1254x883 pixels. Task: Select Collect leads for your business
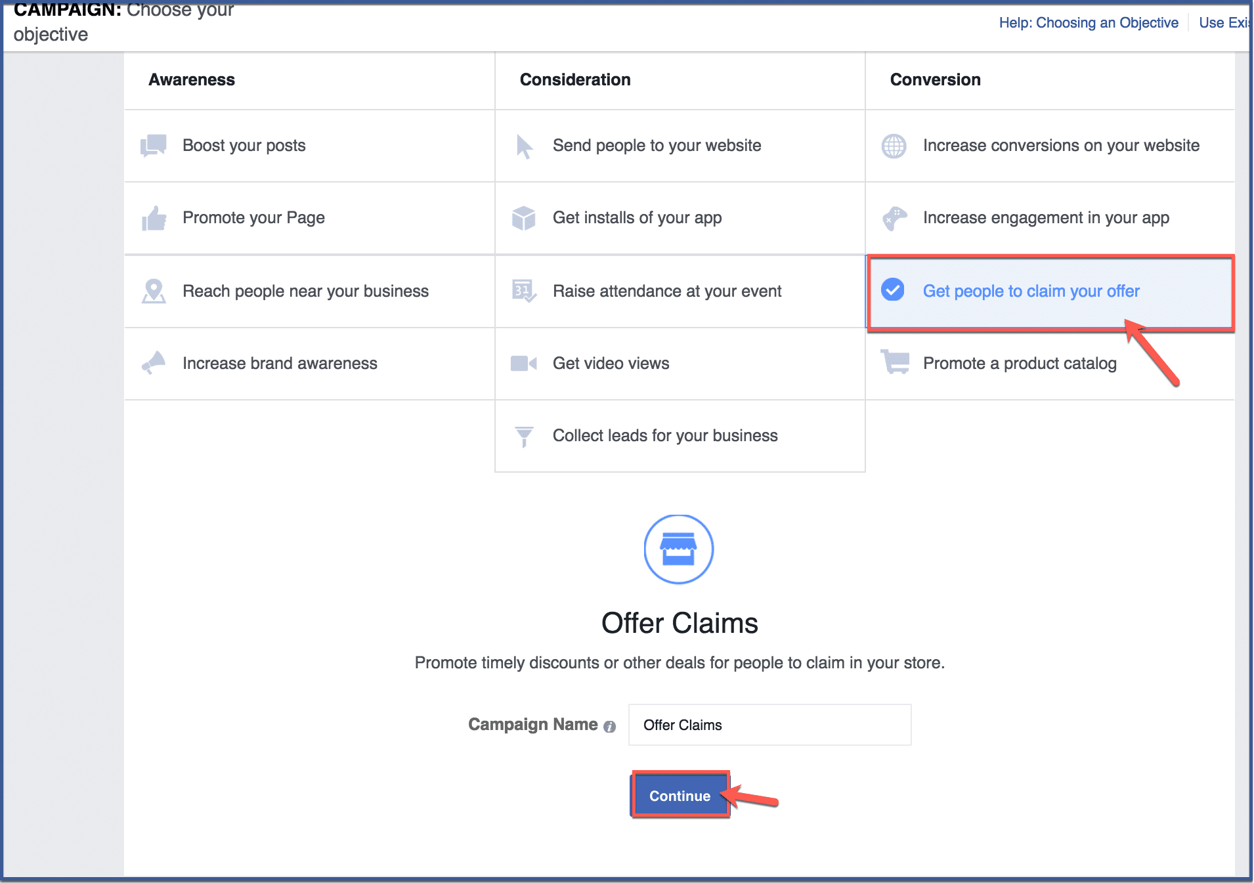(680, 436)
